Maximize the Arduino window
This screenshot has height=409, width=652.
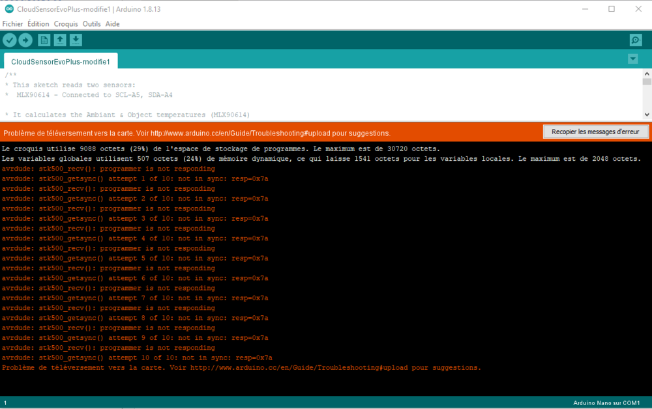tap(612, 8)
